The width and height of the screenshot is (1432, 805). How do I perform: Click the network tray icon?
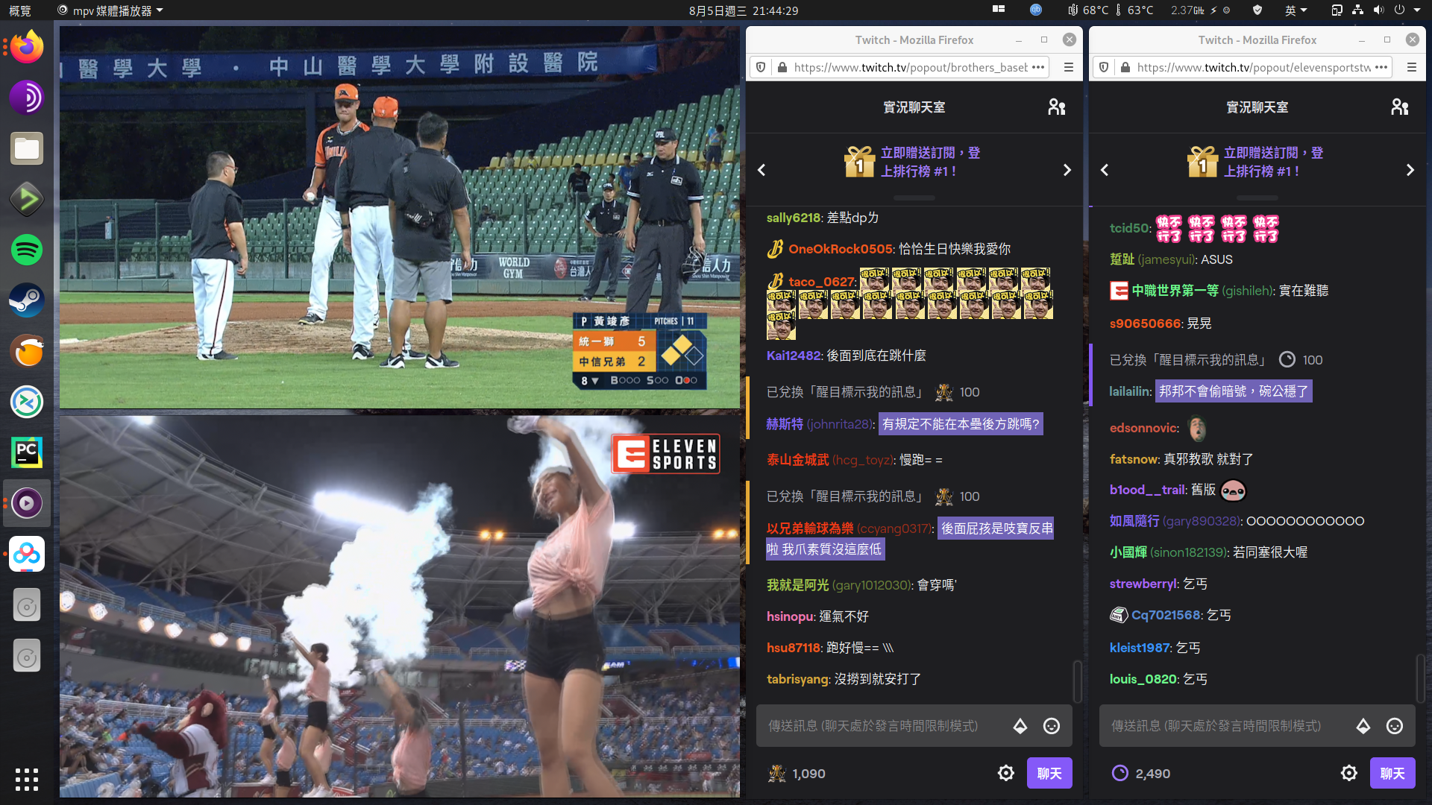[x=1357, y=10]
